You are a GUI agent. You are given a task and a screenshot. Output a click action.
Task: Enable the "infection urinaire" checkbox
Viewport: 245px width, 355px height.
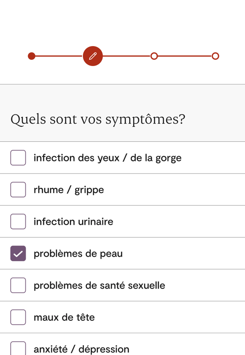point(18,221)
